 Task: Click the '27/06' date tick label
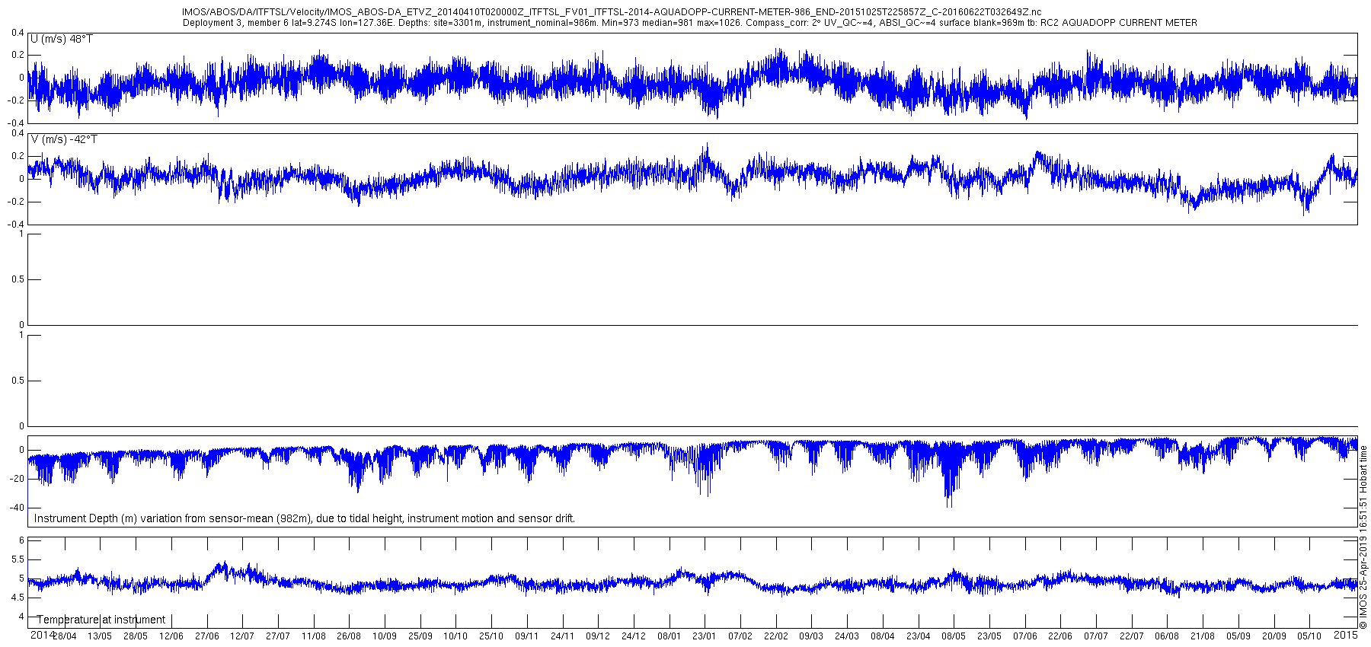207,636
